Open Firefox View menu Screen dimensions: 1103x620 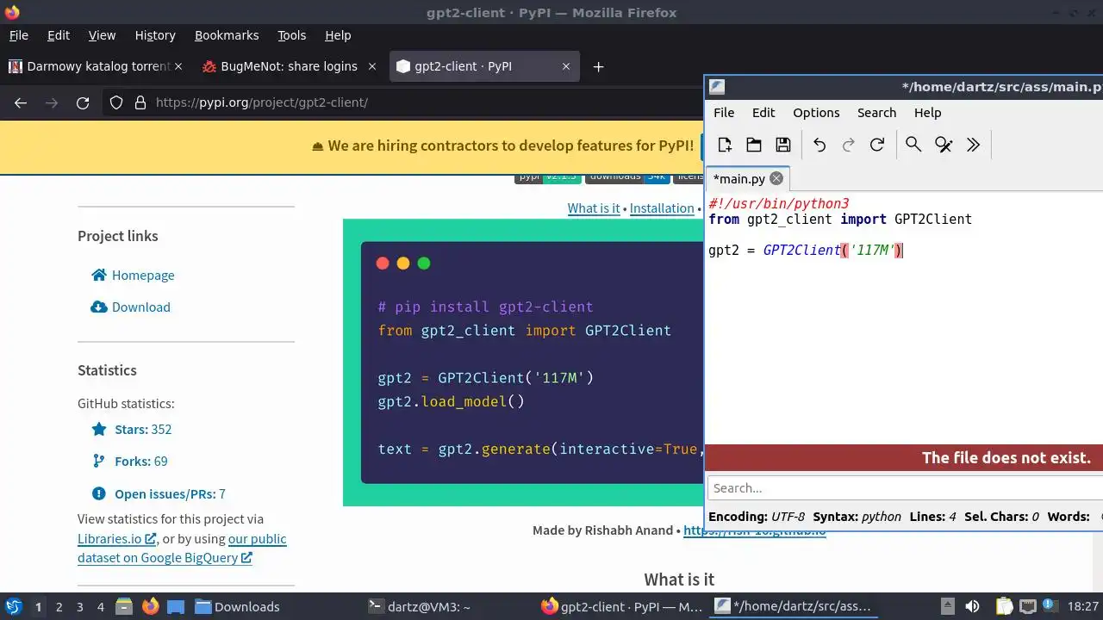[x=102, y=35]
